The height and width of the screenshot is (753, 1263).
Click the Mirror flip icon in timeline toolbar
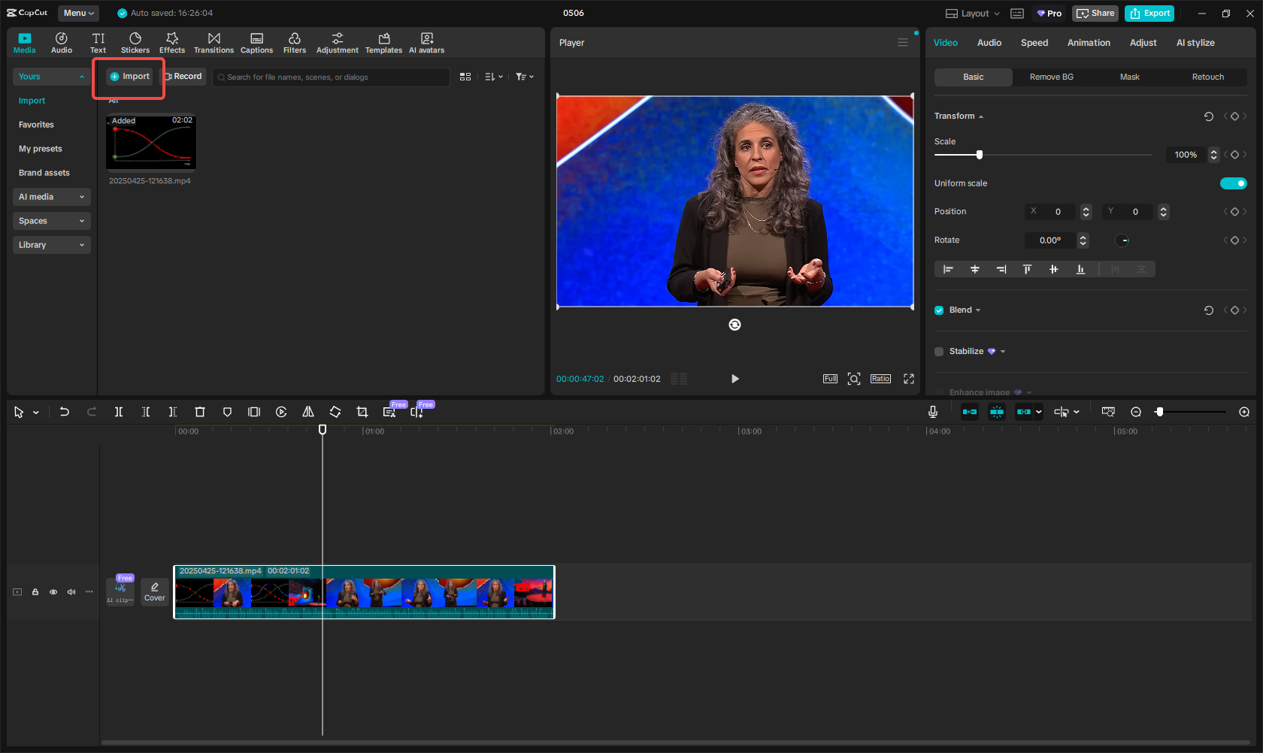[308, 412]
